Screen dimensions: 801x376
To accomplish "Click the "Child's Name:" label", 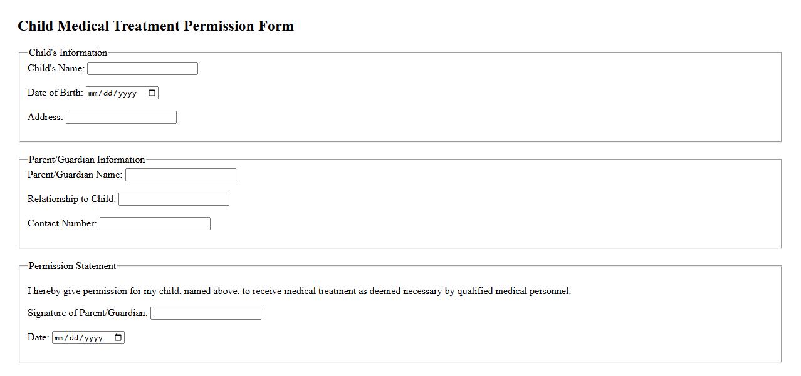I will click(x=56, y=68).
